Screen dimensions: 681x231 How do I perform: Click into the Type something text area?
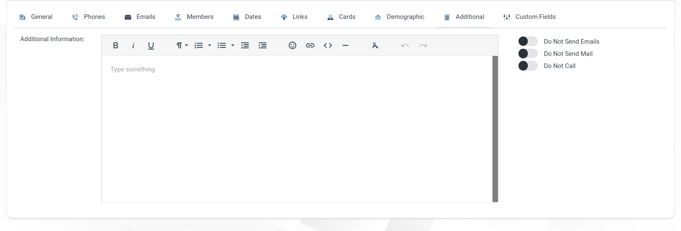click(297, 129)
